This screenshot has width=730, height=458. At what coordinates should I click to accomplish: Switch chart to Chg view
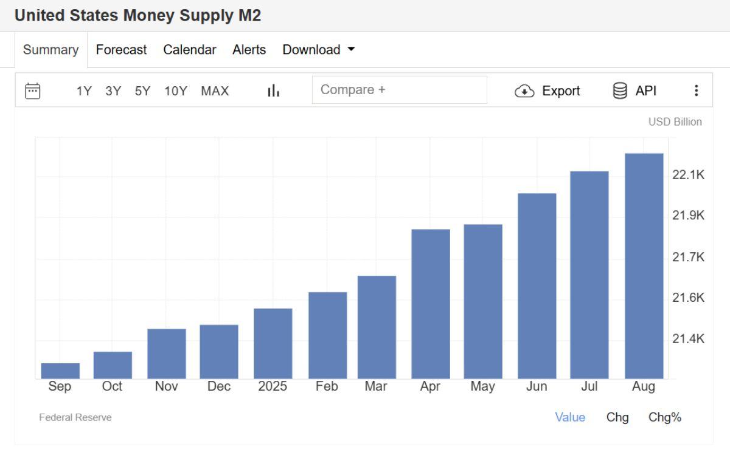coord(617,417)
